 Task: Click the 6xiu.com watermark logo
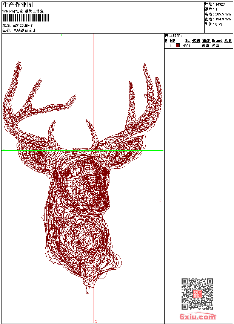coord(197,317)
